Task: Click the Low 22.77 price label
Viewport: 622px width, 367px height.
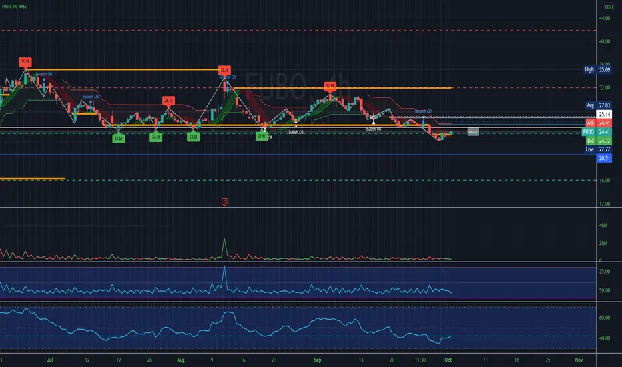Action: (x=598, y=149)
